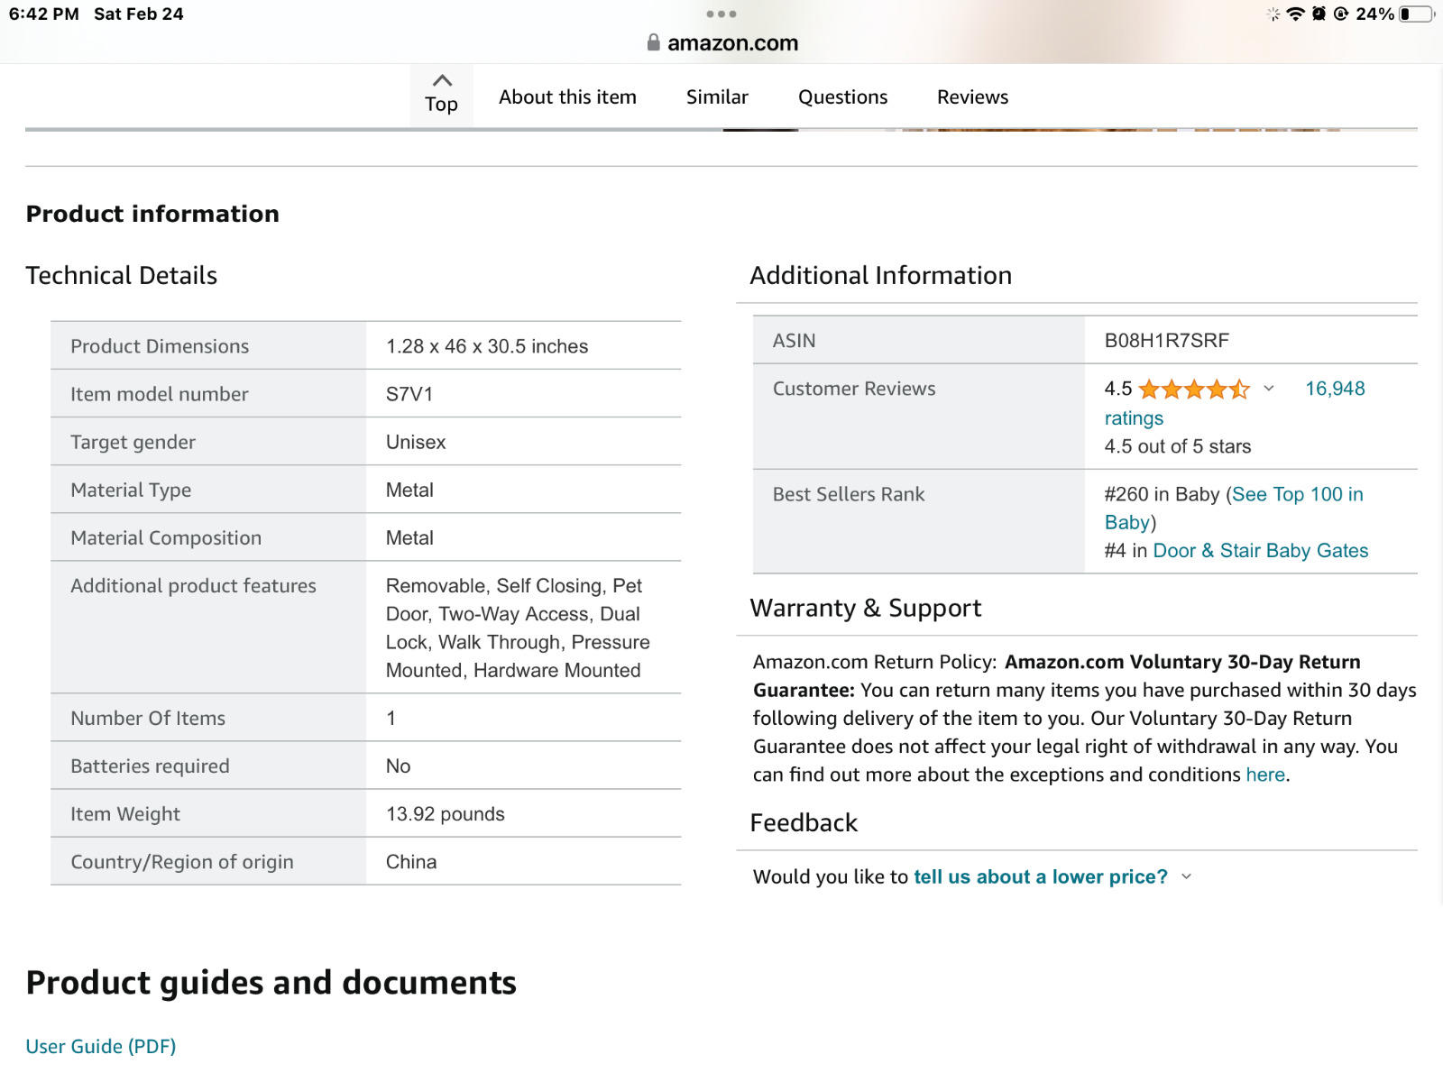Click the Unisex target gender value
The height and width of the screenshot is (1082, 1443).
[x=416, y=442]
